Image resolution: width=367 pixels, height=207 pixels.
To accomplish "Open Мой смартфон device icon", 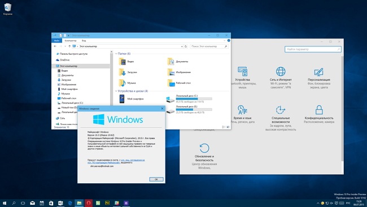I will pos(122,99).
